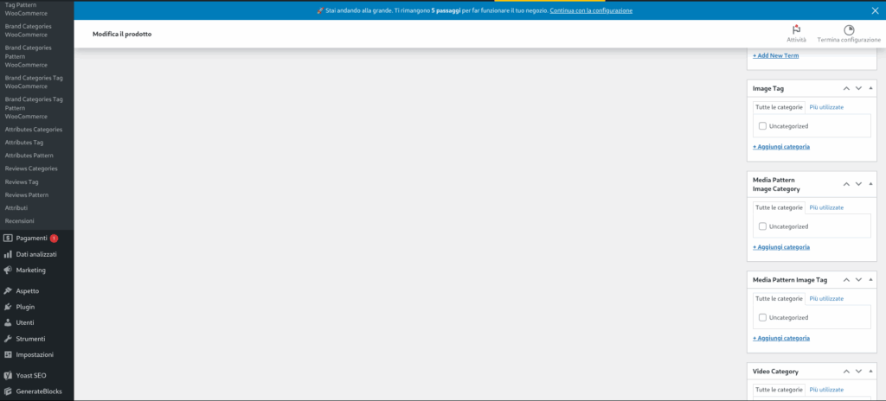This screenshot has width=886, height=401.
Task: Select Tutte le categorie tab in Video Category
Action: (x=779, y=391)
